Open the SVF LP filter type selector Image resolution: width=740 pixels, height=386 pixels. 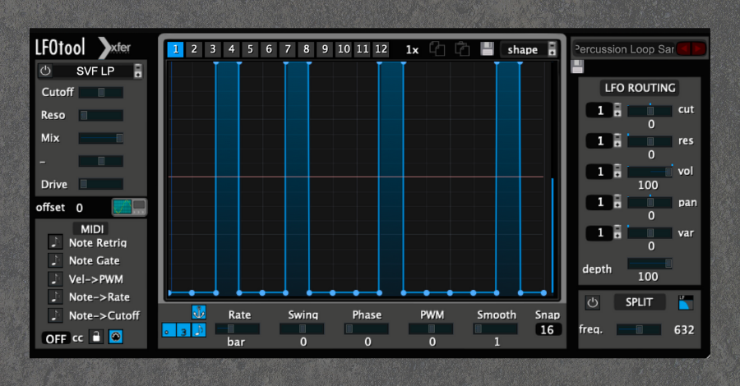138,71
